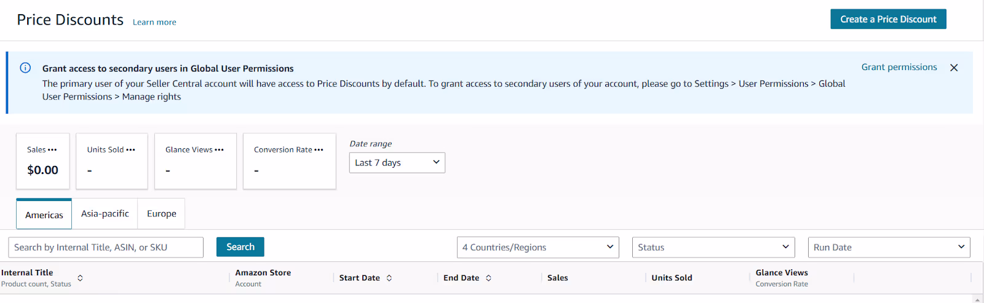Viewport: 984px width, 303px height.
Task: Click the Search button
Action: pos(240,247)
